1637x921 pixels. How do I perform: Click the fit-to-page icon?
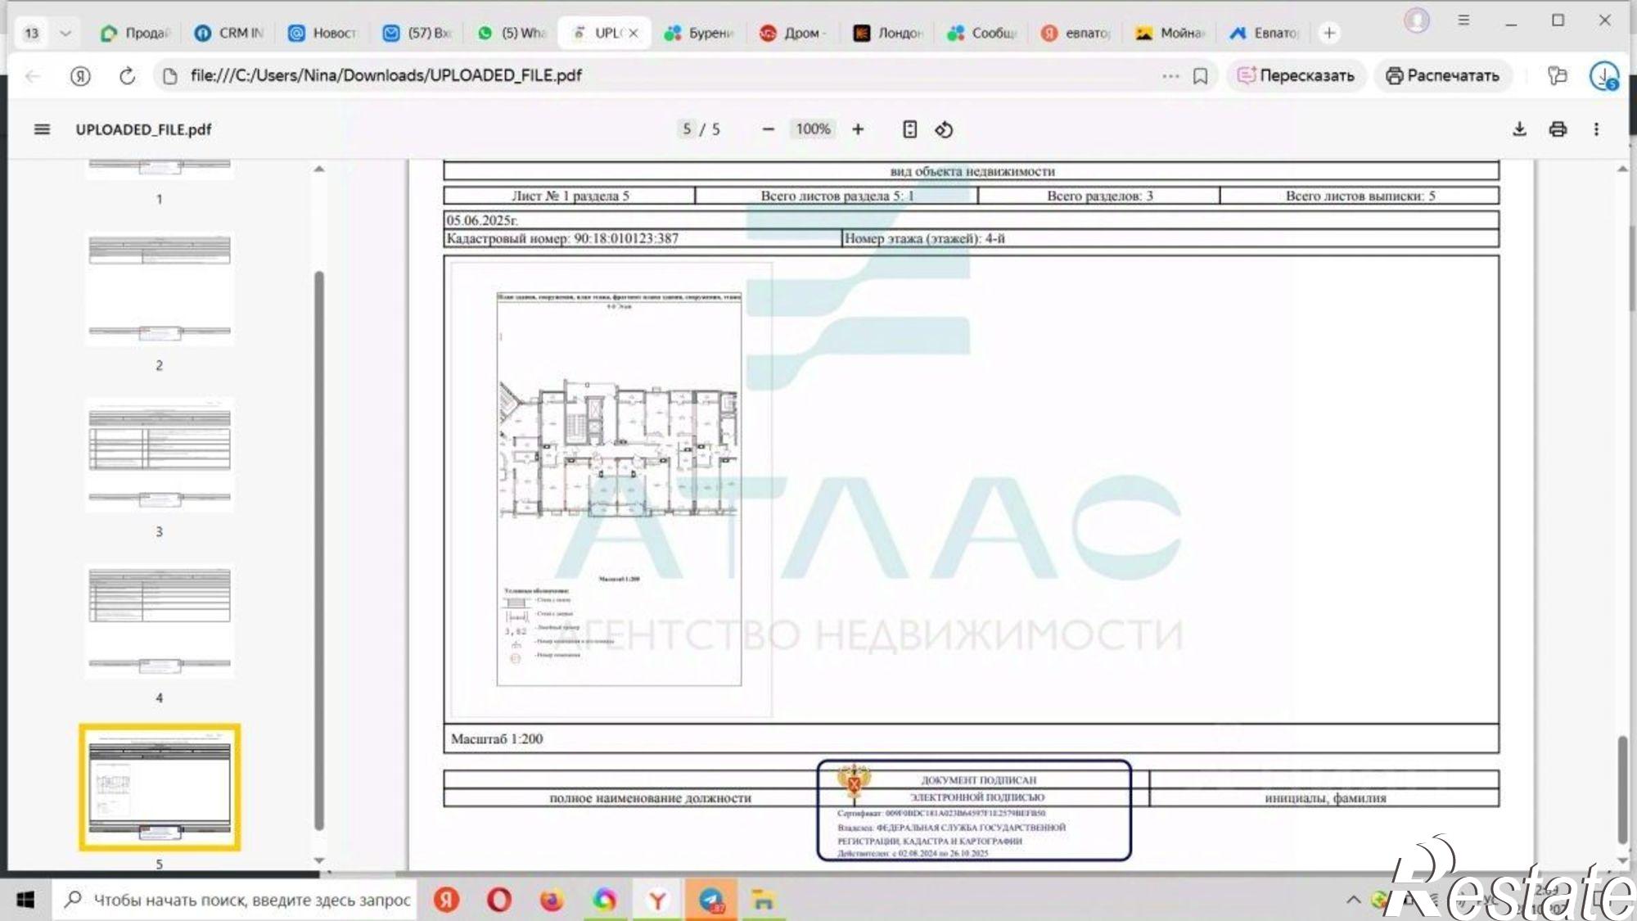[x=909, y=129]
